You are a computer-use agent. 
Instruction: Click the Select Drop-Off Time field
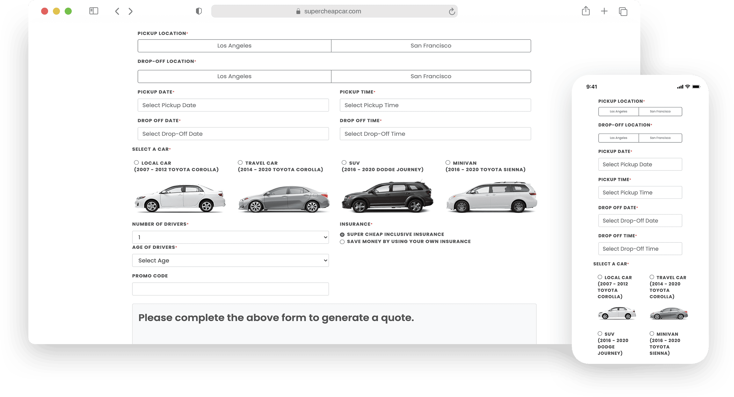[x=435, y=134]
